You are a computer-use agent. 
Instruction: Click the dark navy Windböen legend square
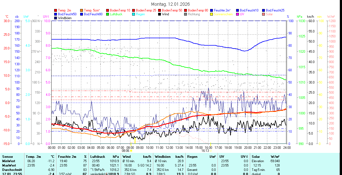click(x=56, y=18)
